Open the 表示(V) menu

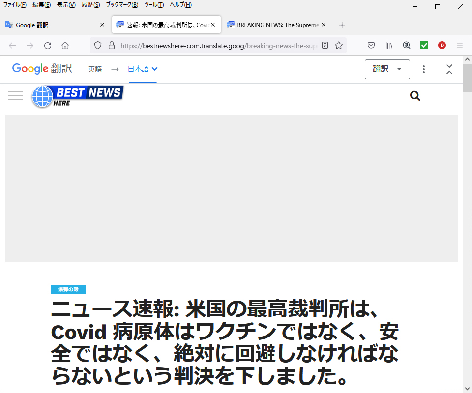66,5
